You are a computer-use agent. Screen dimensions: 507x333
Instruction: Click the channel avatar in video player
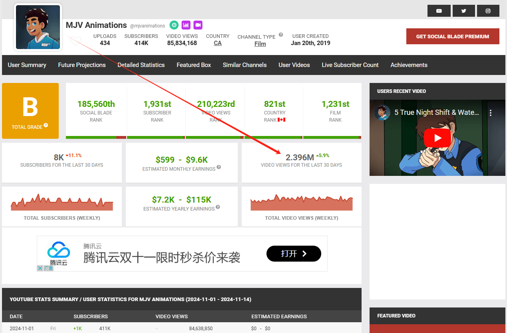point(382,112)
